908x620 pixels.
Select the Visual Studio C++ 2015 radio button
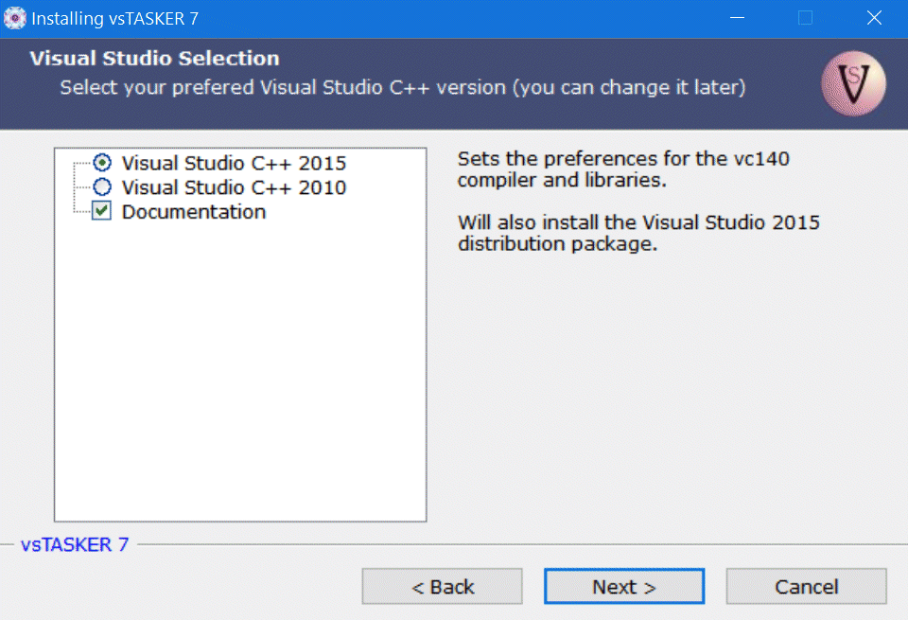102,163
